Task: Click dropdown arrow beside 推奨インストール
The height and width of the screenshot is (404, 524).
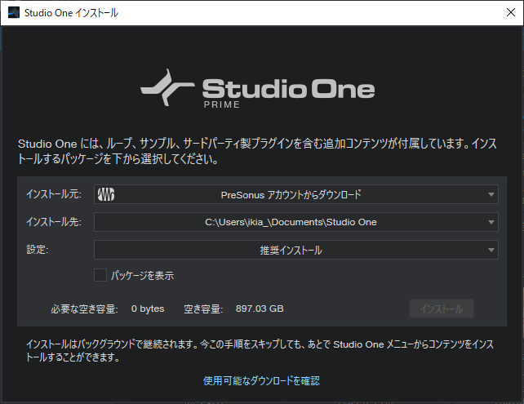Action: pyautogui.click(x=491, y=250)
